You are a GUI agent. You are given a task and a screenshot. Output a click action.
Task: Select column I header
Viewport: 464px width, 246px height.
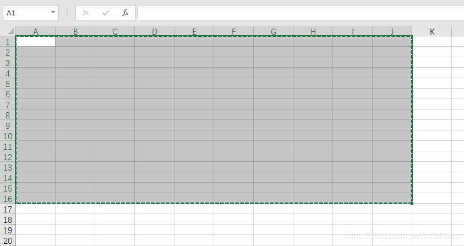tap(353, 31)
